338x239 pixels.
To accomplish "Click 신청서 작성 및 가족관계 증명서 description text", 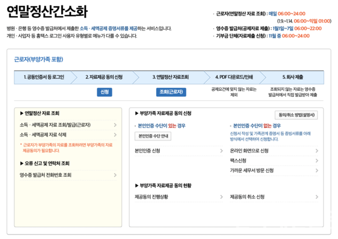I will [270, 136].
